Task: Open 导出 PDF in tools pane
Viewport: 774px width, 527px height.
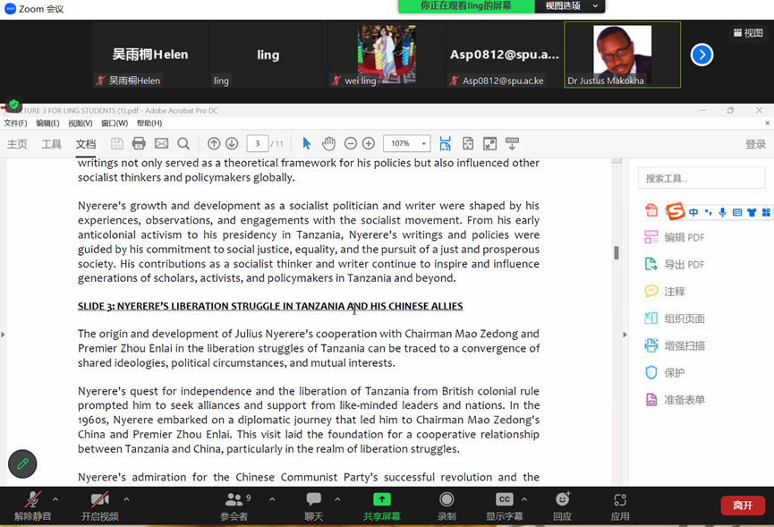Action: point(684,265)
